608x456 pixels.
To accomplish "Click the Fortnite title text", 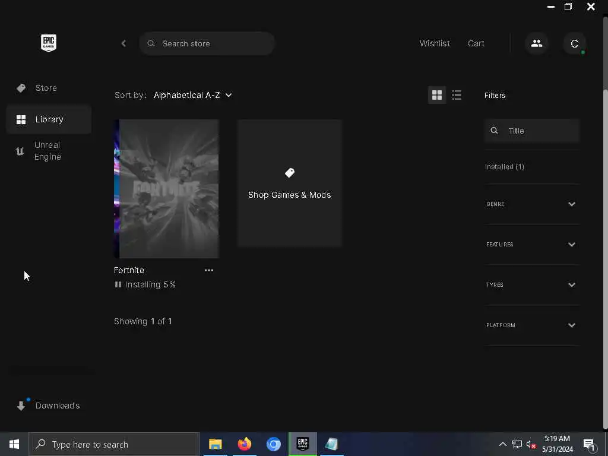I will click(x=129, y=270).
